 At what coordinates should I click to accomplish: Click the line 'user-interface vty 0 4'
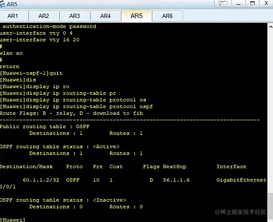pyautogui.click(x=36, y=33)
